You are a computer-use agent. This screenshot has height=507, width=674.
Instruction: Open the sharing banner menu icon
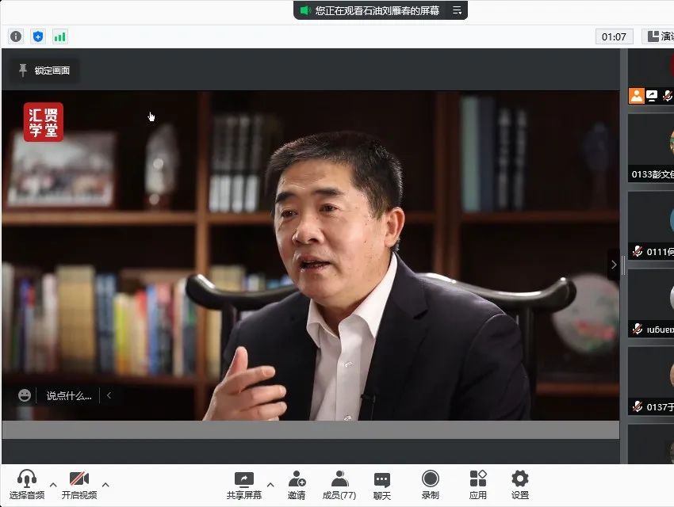click(457, 10)
